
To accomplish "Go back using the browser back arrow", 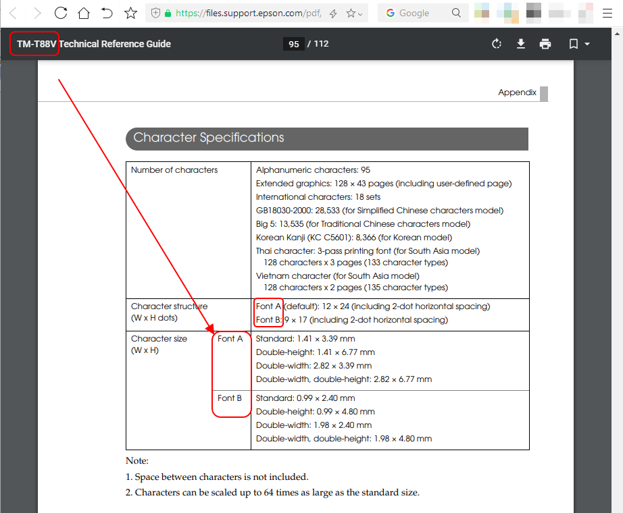I will [x=13, y=13].
